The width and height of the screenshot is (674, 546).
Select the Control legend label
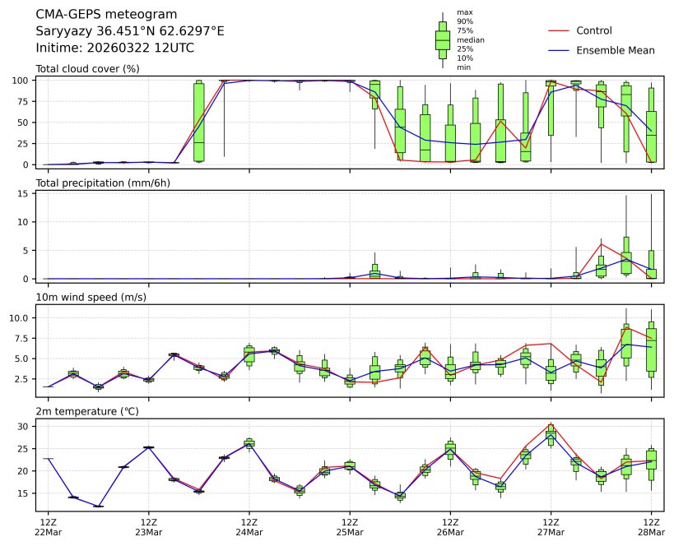click(593, 30)
